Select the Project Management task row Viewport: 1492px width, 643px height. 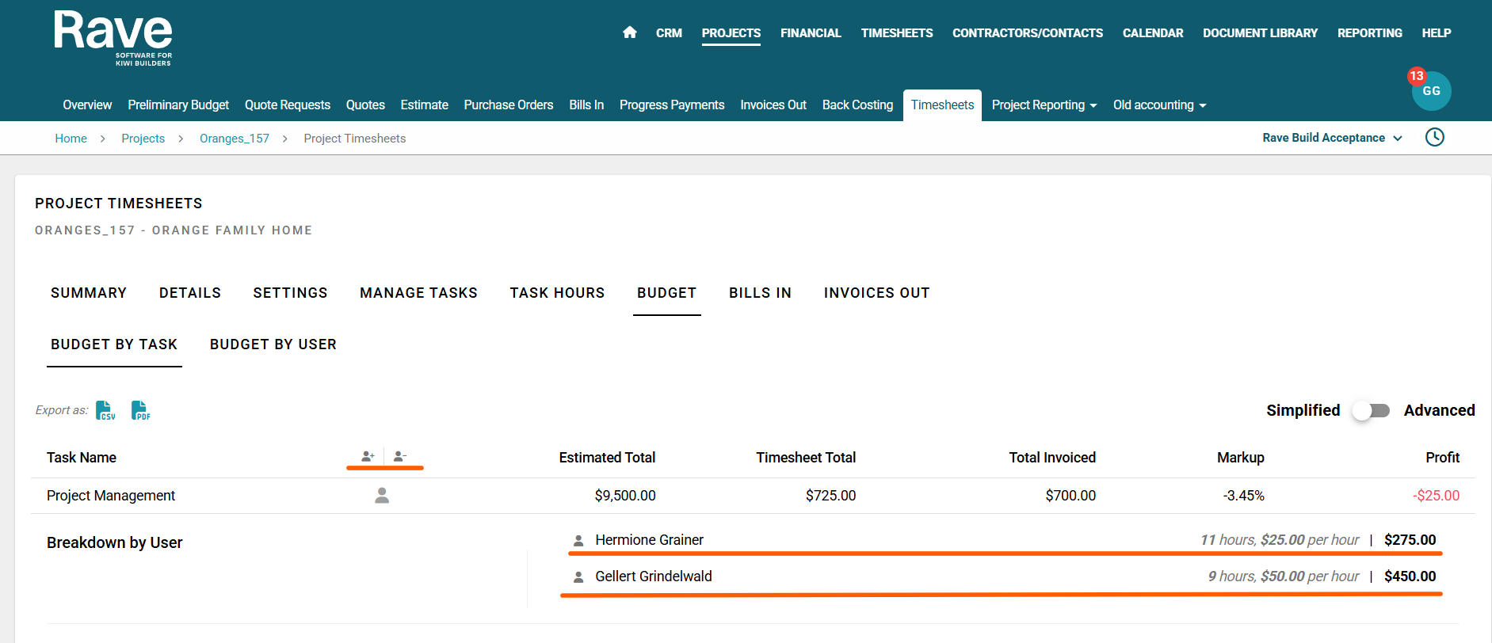[111, 496]
